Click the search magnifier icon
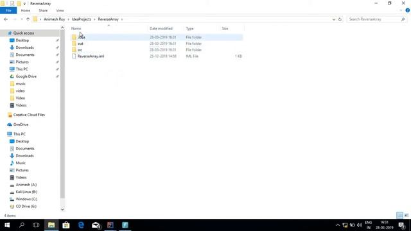Viewport: 411px width, 231px height. tap(403, 19)
